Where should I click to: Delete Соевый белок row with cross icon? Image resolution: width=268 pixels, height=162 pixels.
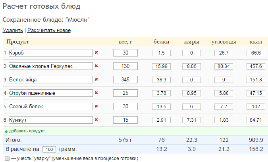point(96,106)
